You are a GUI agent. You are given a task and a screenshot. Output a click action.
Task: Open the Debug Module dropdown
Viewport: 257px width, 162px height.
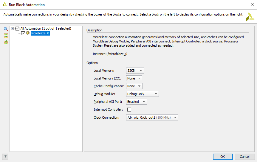(x=142, y=94)
